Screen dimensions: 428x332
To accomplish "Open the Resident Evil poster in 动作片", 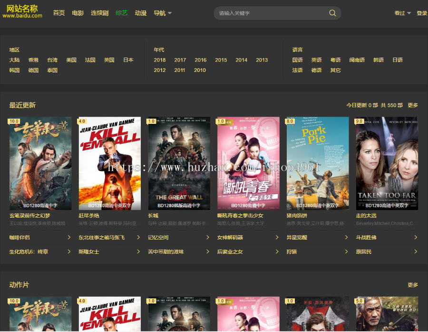I will tap(318, 314).
